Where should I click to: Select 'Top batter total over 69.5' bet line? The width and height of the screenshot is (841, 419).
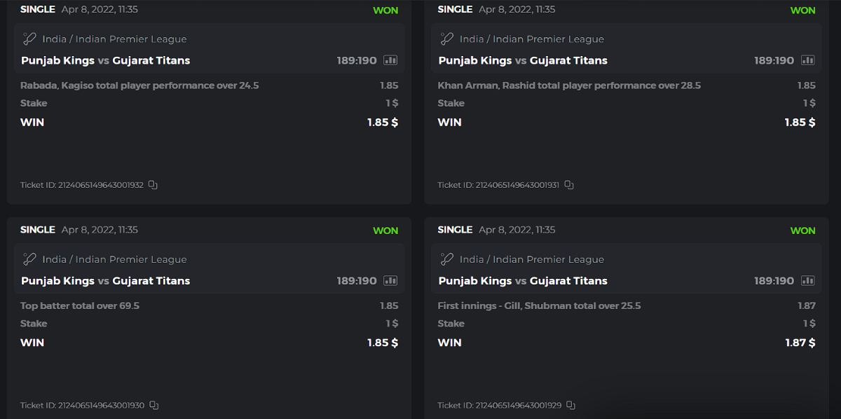[x=80, y=305]
